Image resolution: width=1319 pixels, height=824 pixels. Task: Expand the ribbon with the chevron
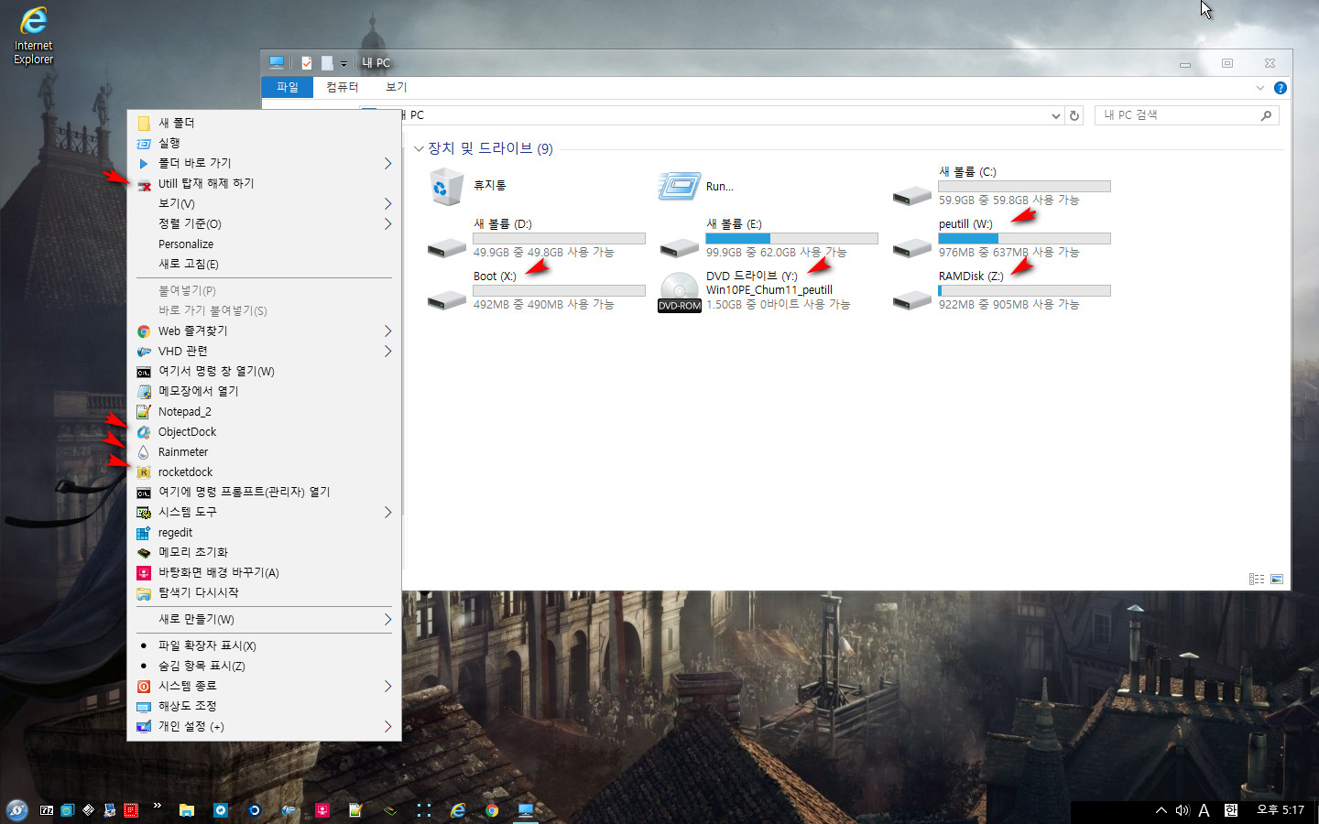tap(1260, 88)
